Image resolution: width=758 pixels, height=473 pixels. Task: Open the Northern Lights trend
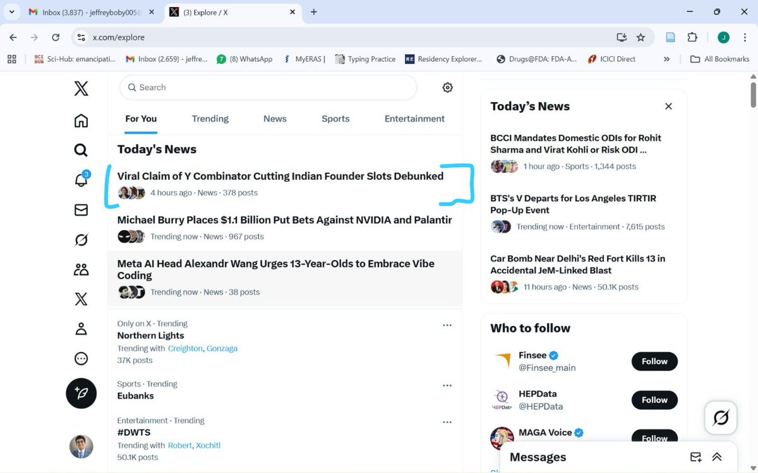click(x=150, y=336)
